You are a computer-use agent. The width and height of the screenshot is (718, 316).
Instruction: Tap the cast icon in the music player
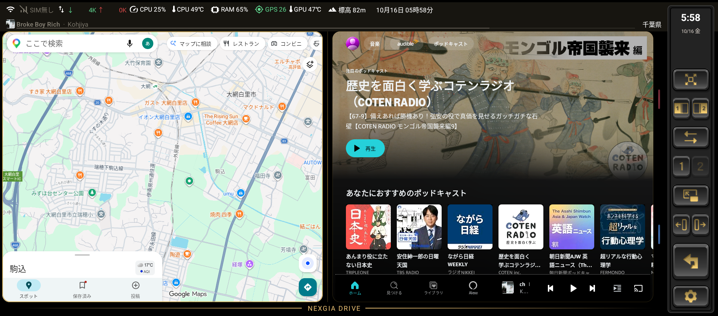(638, 288)
